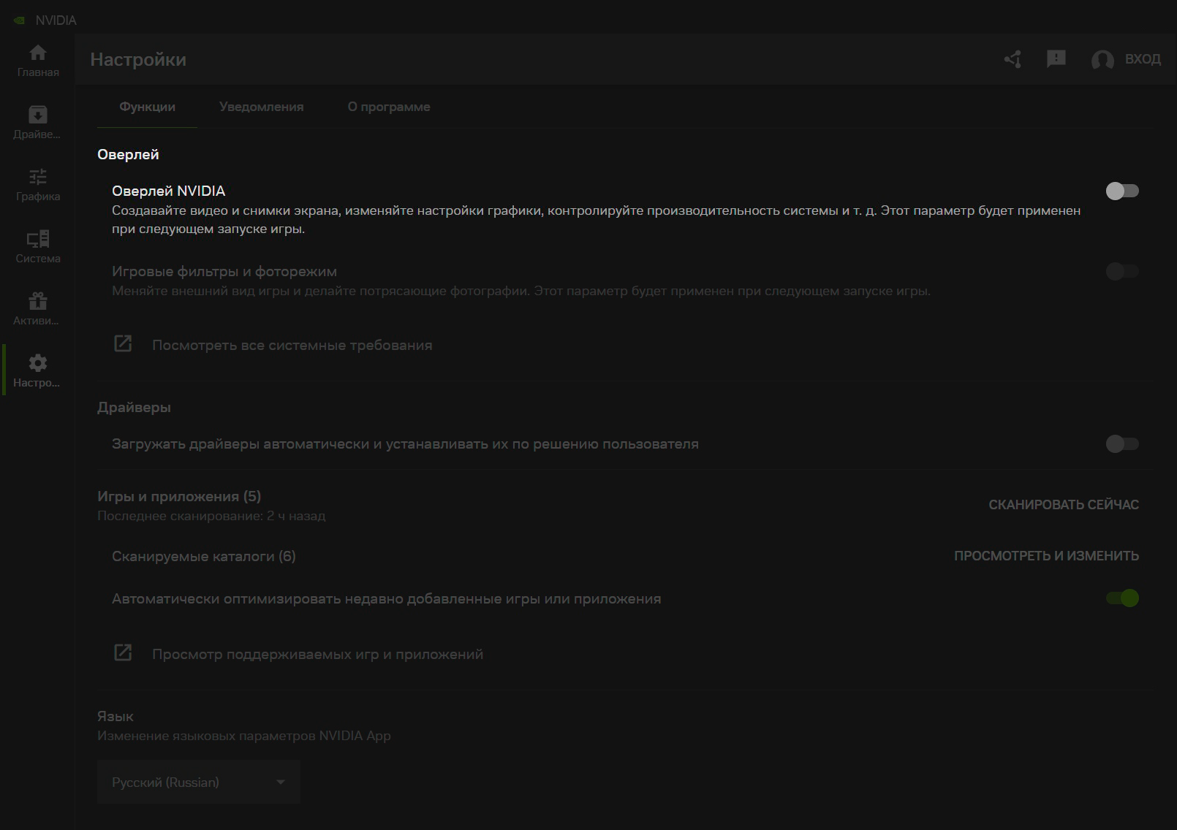Open the Главная home sidebar icon
The width and height of the screenshot is (1177, 830).
click(38, 53)
